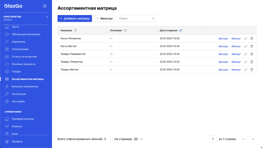Viewport: 262px width, 148px height.
Task: Click the cloud icon for Фоновые процессы
Action: 7,64
